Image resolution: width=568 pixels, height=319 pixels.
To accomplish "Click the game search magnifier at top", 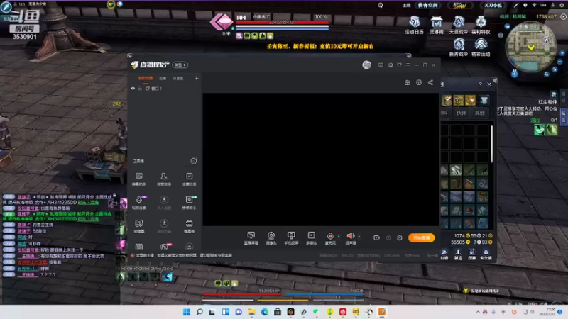I will click(x=381, y=5).
